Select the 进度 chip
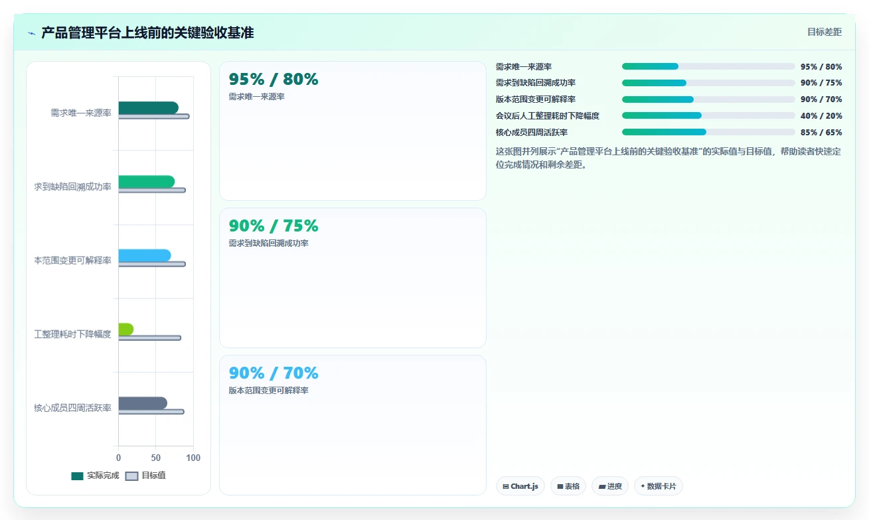The image size is (869, 520). tap(609, 486)
